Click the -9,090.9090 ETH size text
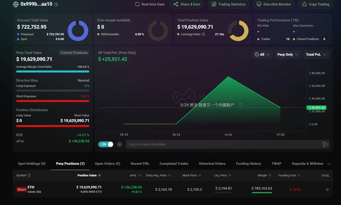The width and height of the screenshot is (341, 205). [x=90, y=192]
